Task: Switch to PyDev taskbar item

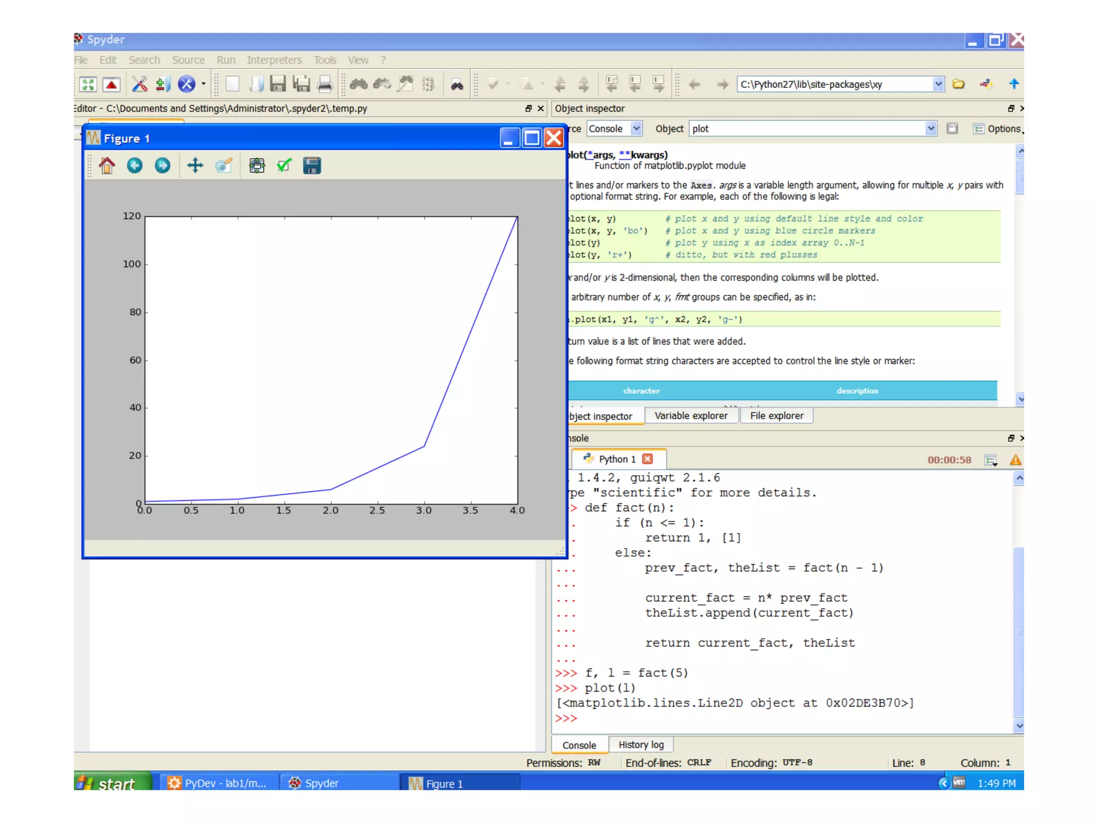Action: pos(219,783)
